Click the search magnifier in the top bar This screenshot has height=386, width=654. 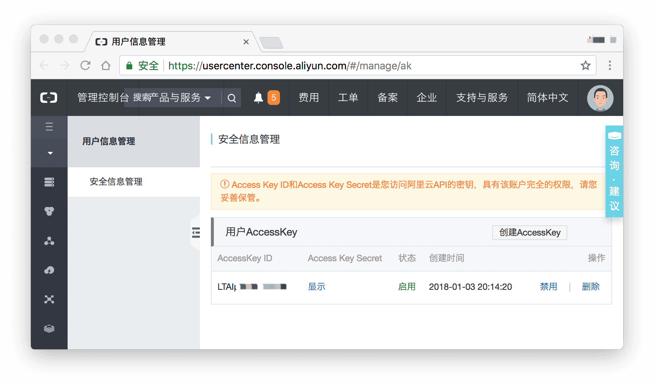pyautogui.click(x=232, y=98)
